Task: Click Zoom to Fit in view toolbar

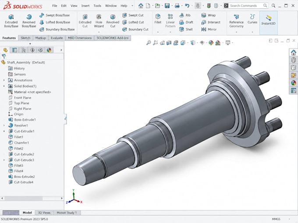Action: 149,43
